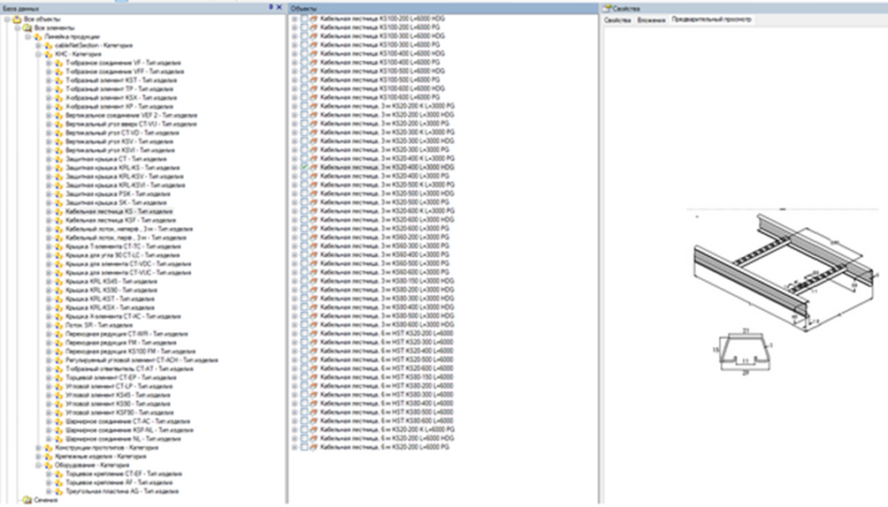Switch to the Вложения tab
The image size is (888, 507).
coord(651,19)
